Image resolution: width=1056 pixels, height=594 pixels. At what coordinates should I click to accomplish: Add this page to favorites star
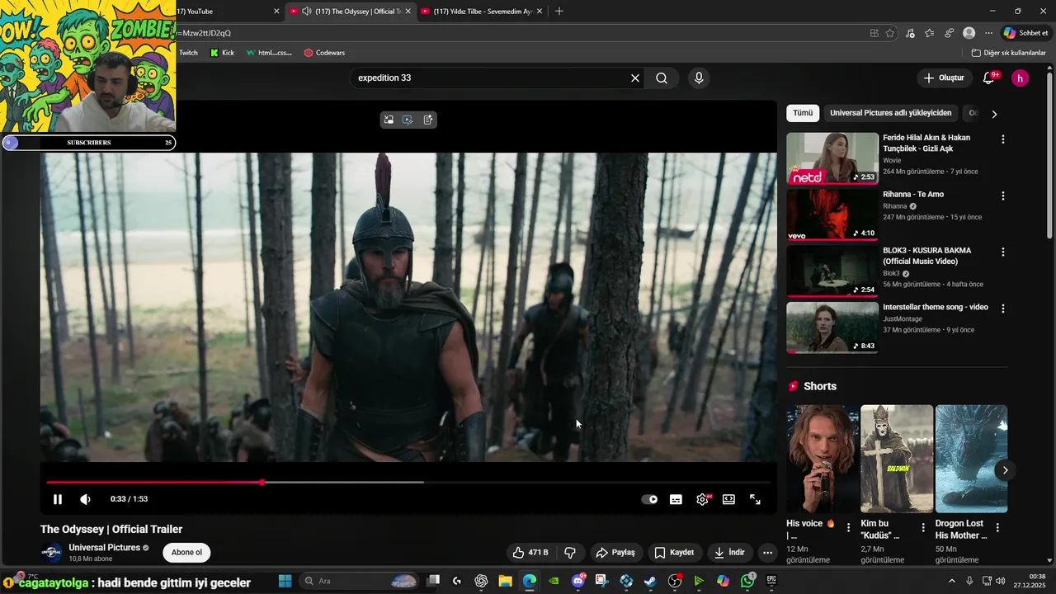tap(890, 33)
